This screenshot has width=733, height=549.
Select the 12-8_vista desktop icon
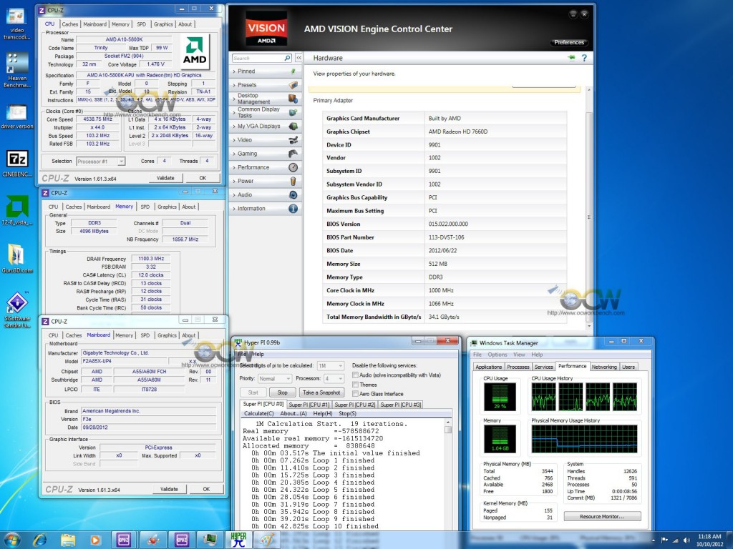(x=17, y=210)
